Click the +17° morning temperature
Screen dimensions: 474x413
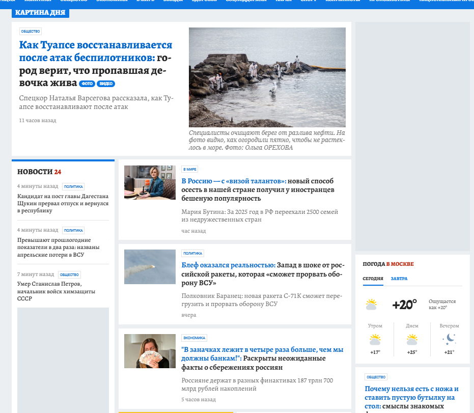pos(375,352)
